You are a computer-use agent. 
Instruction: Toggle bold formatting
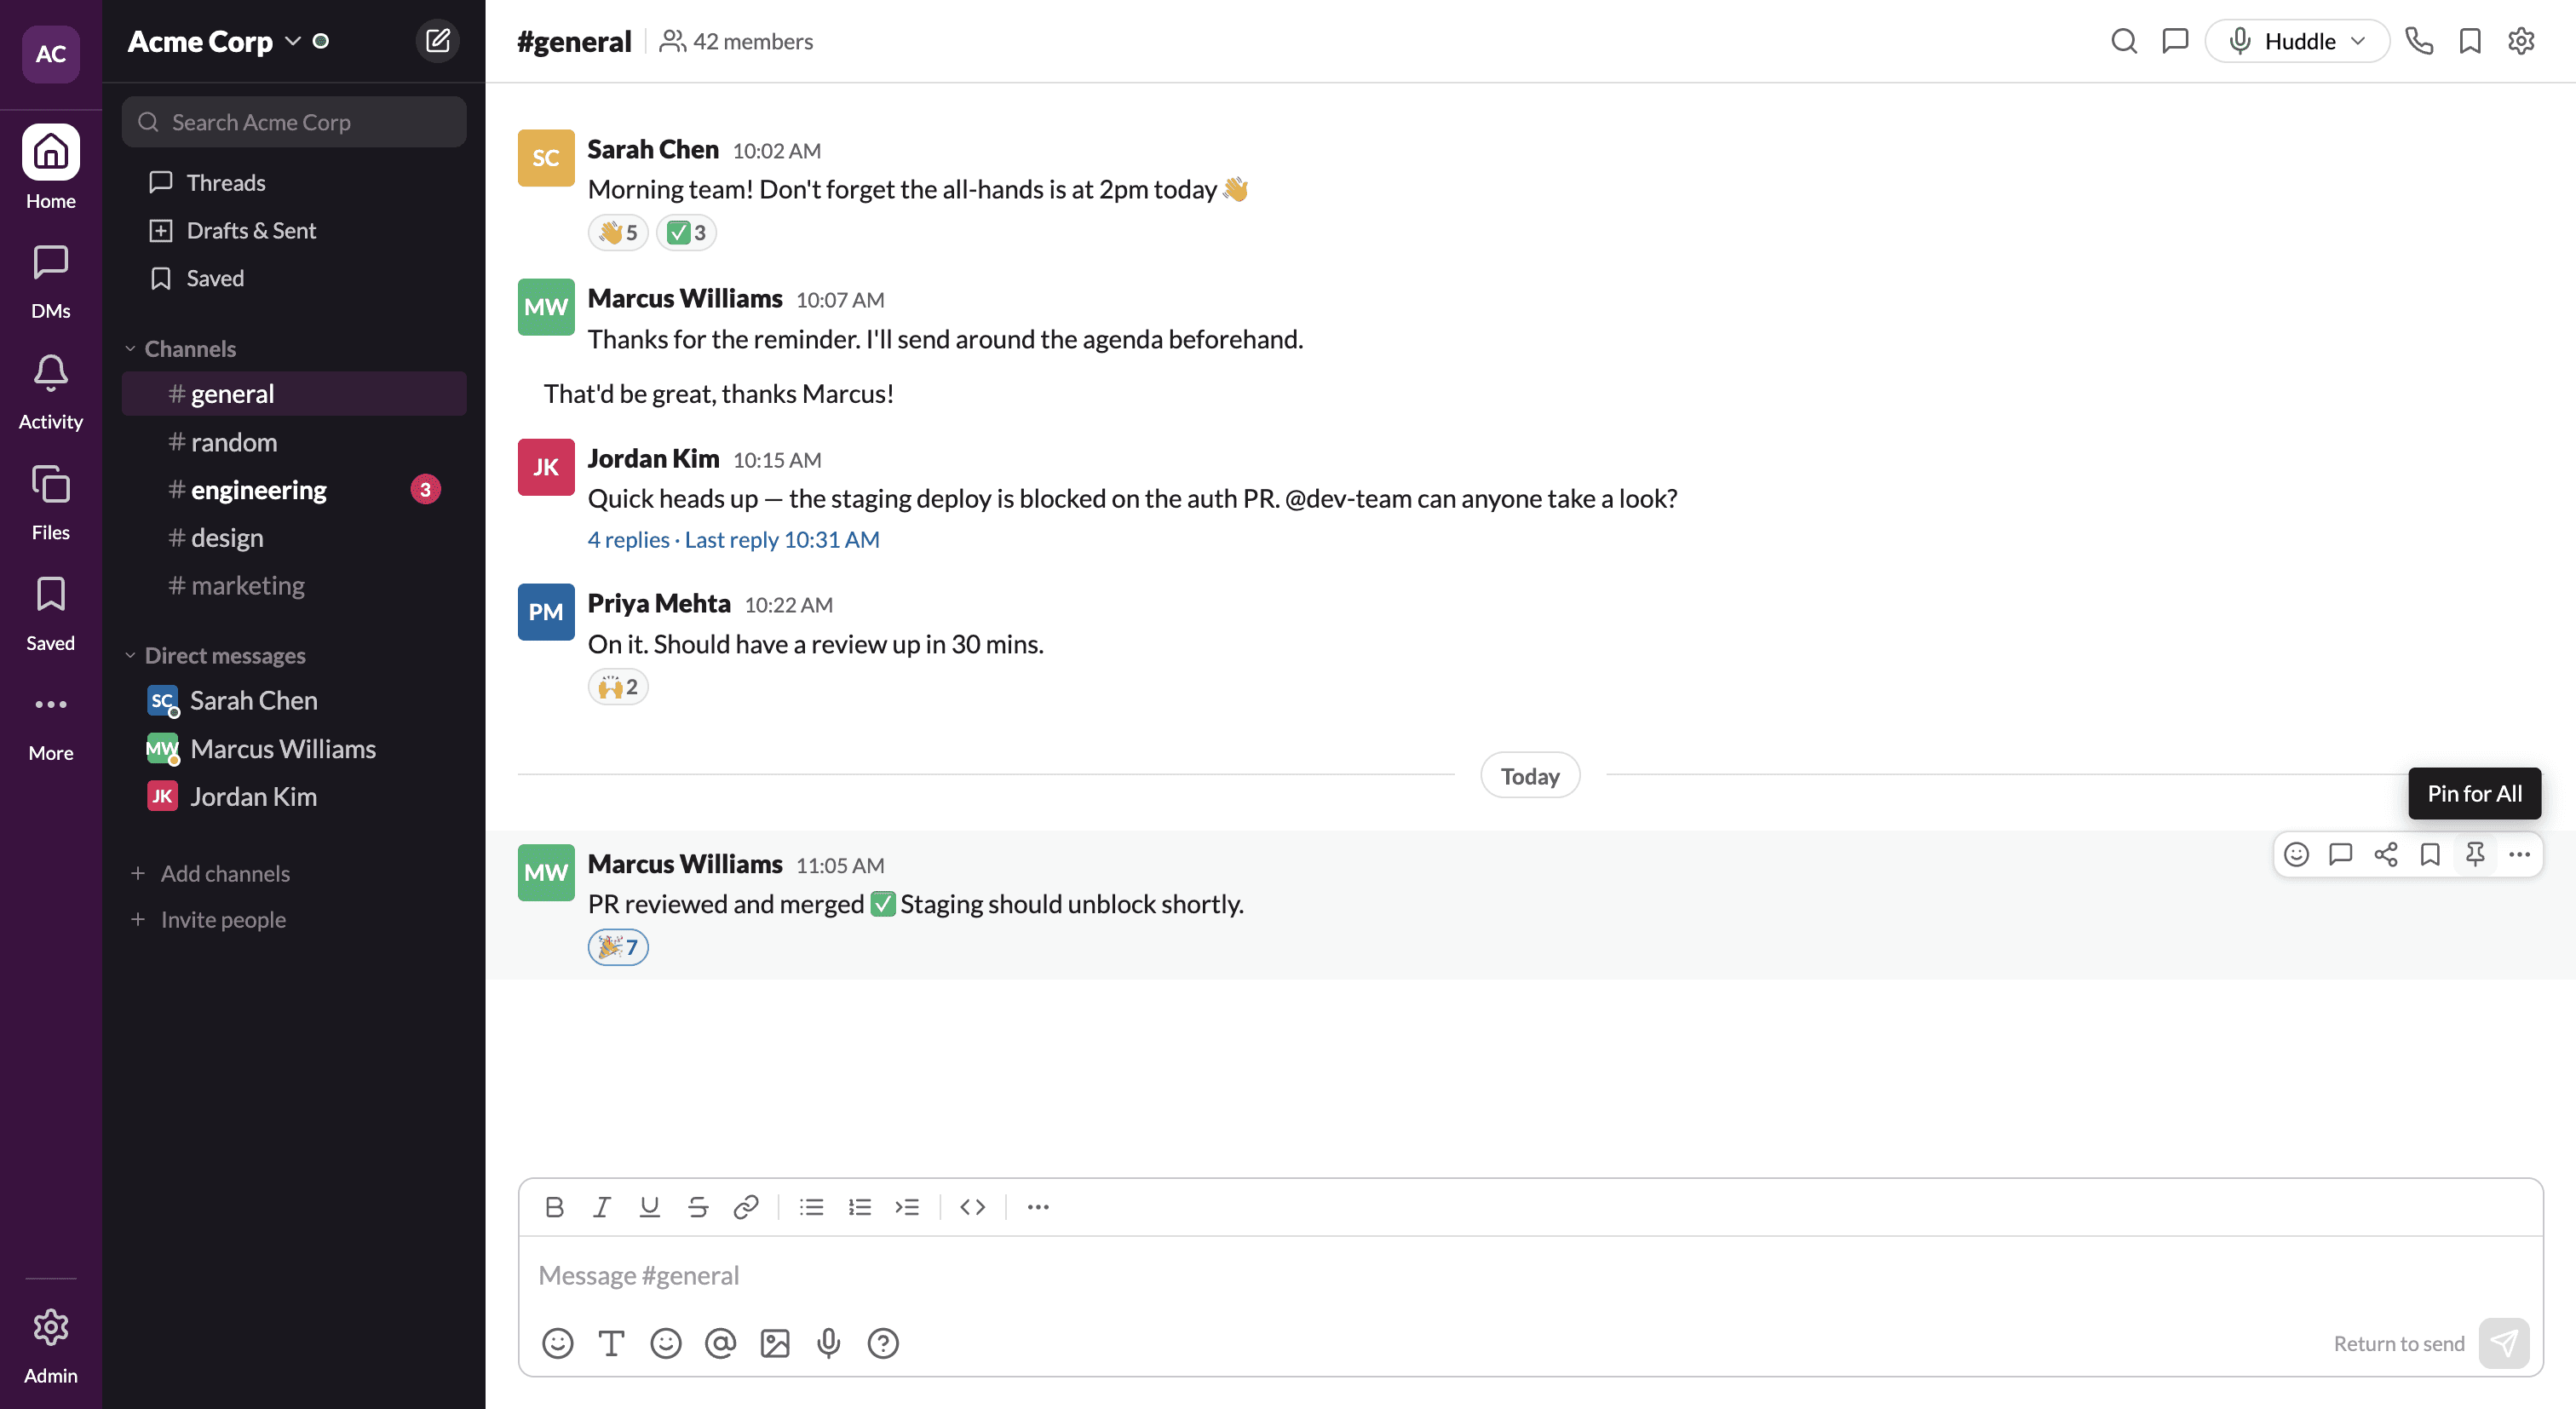pyautogui.click(x=555, y=1207)
